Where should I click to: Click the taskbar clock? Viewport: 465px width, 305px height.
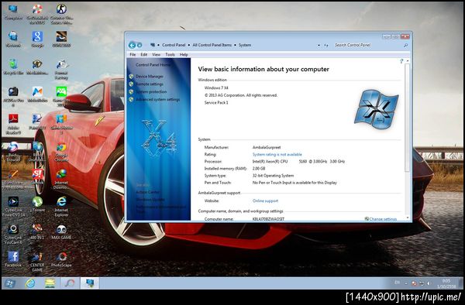(446, 283)
